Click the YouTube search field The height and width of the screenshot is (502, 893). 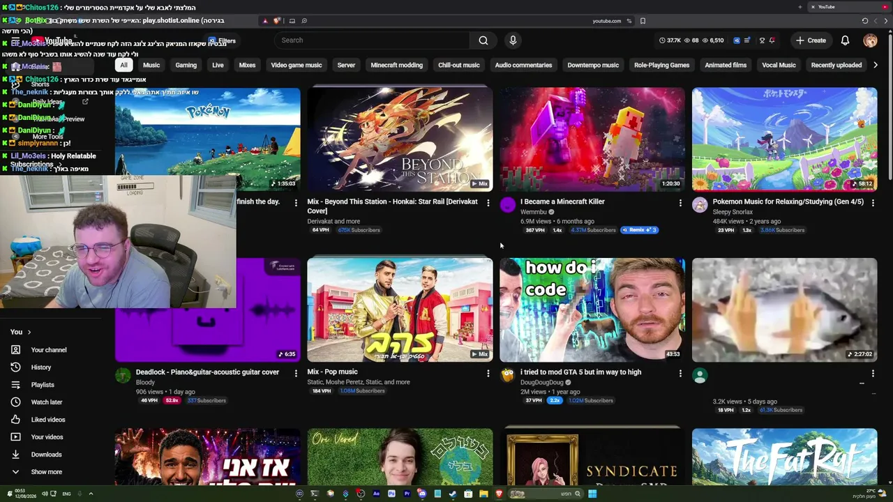tap(373, 40)
